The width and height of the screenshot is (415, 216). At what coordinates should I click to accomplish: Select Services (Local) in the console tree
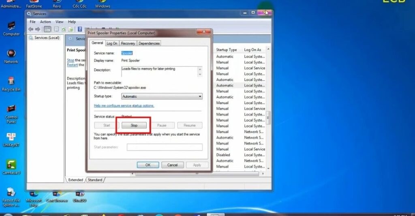(47, 38)
